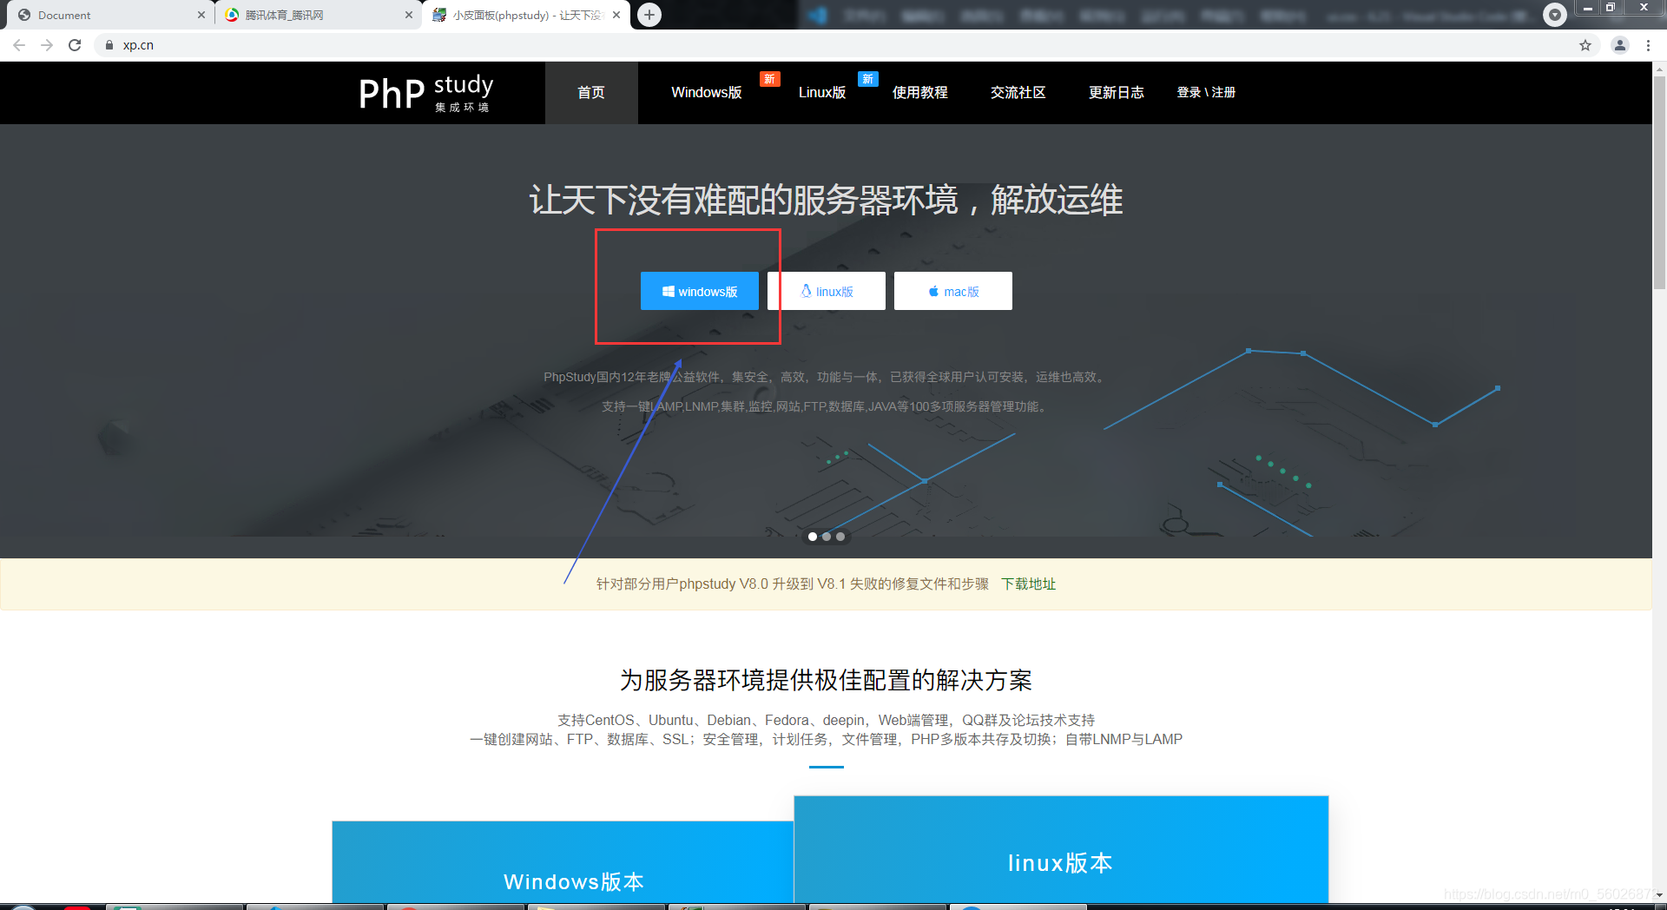Click the 新 badge next to Linux版
This screenshot has width=1667, height=910.
pos(867,79)
